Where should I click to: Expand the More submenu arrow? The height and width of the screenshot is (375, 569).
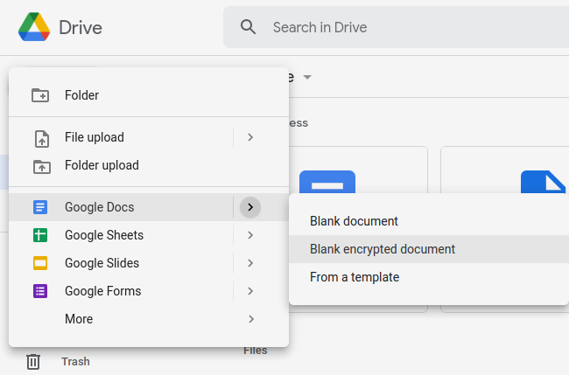coord(250,319)
